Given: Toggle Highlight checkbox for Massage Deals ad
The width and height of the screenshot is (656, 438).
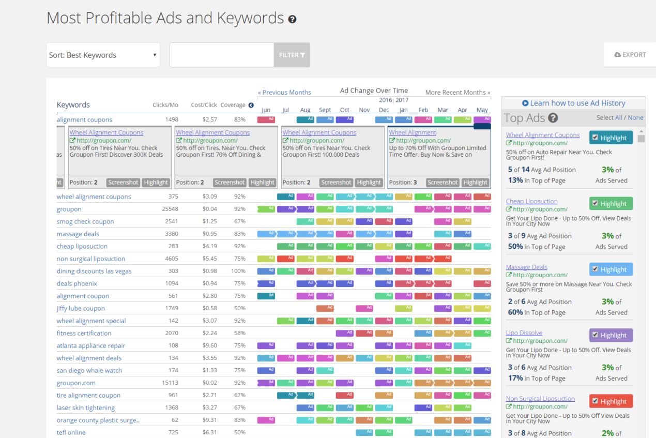Looking at the screenshot, I should pyautogui.click(x=596, y=269).
